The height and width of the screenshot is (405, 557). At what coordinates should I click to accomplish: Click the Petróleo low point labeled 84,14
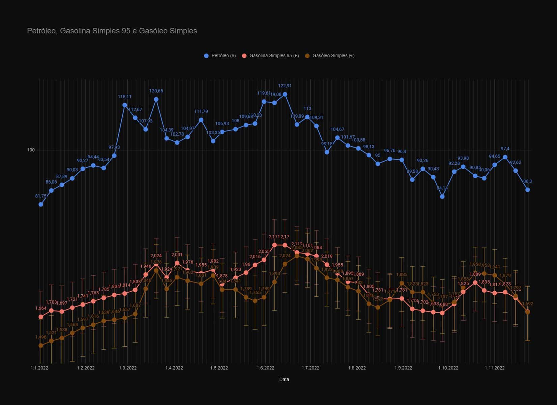point(442,196)
